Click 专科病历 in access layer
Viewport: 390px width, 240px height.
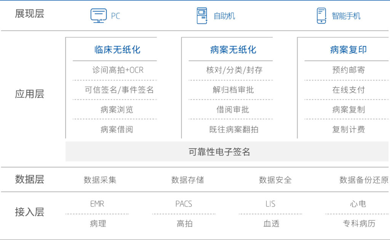point(359,224)
